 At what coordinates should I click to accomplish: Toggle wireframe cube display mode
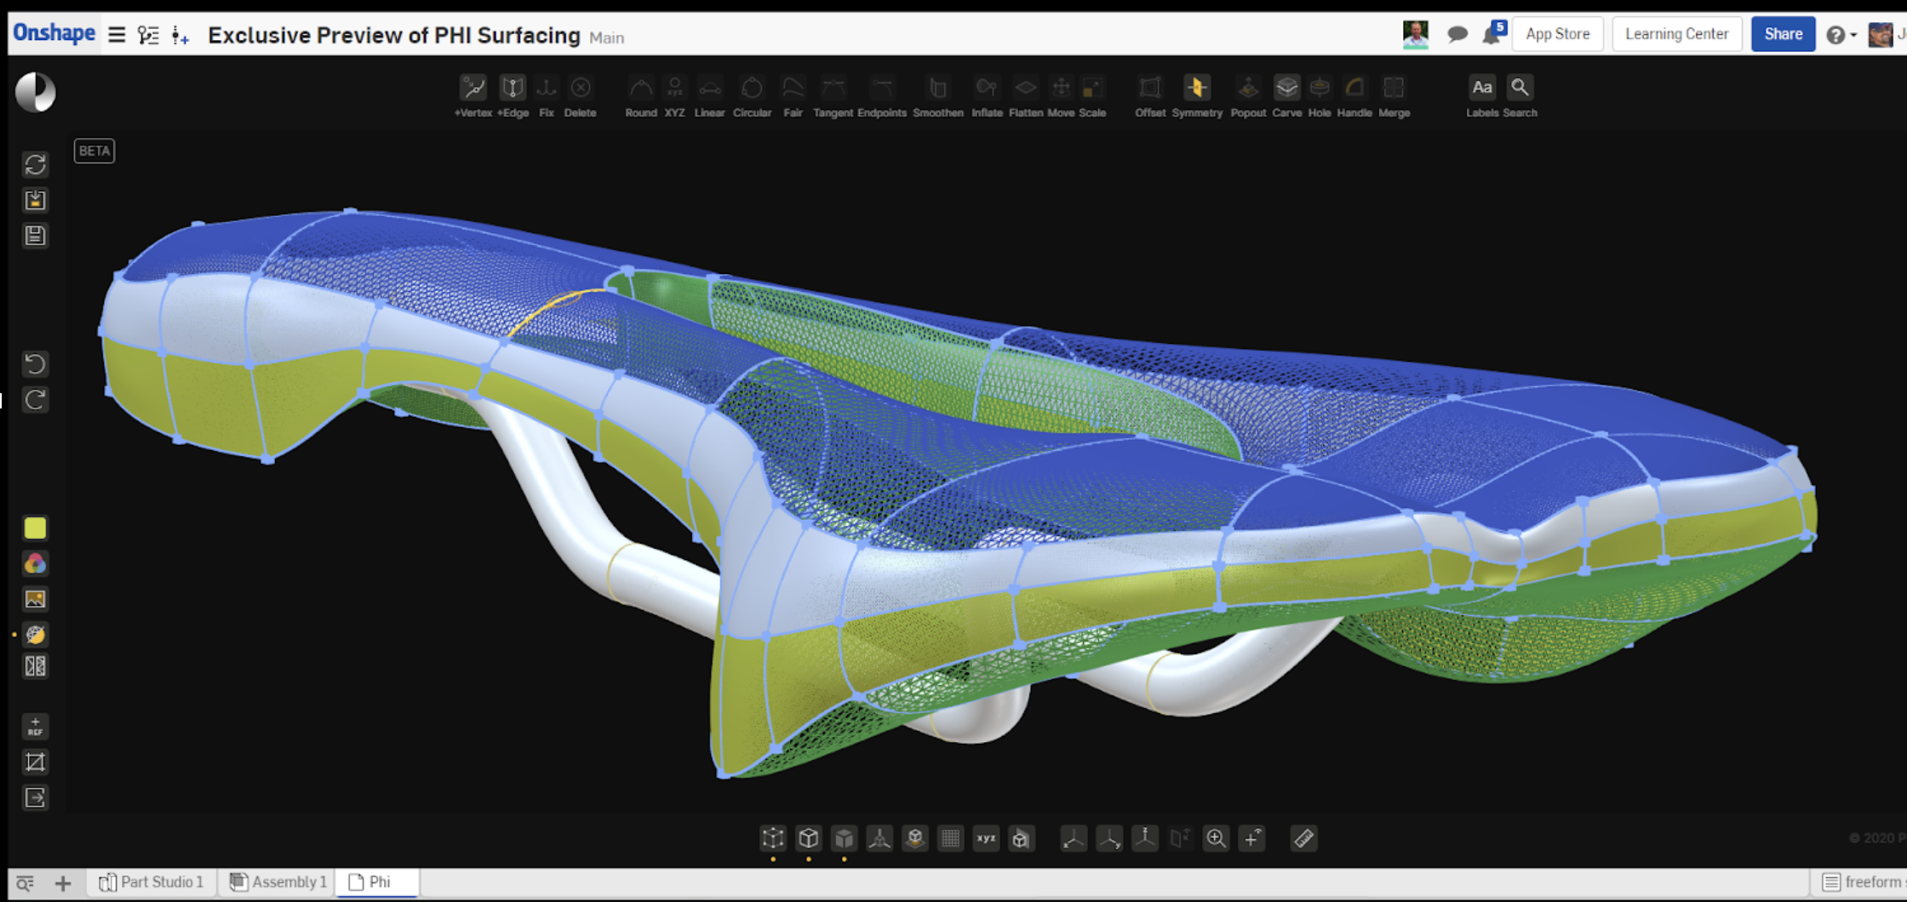tap(809, 839)
